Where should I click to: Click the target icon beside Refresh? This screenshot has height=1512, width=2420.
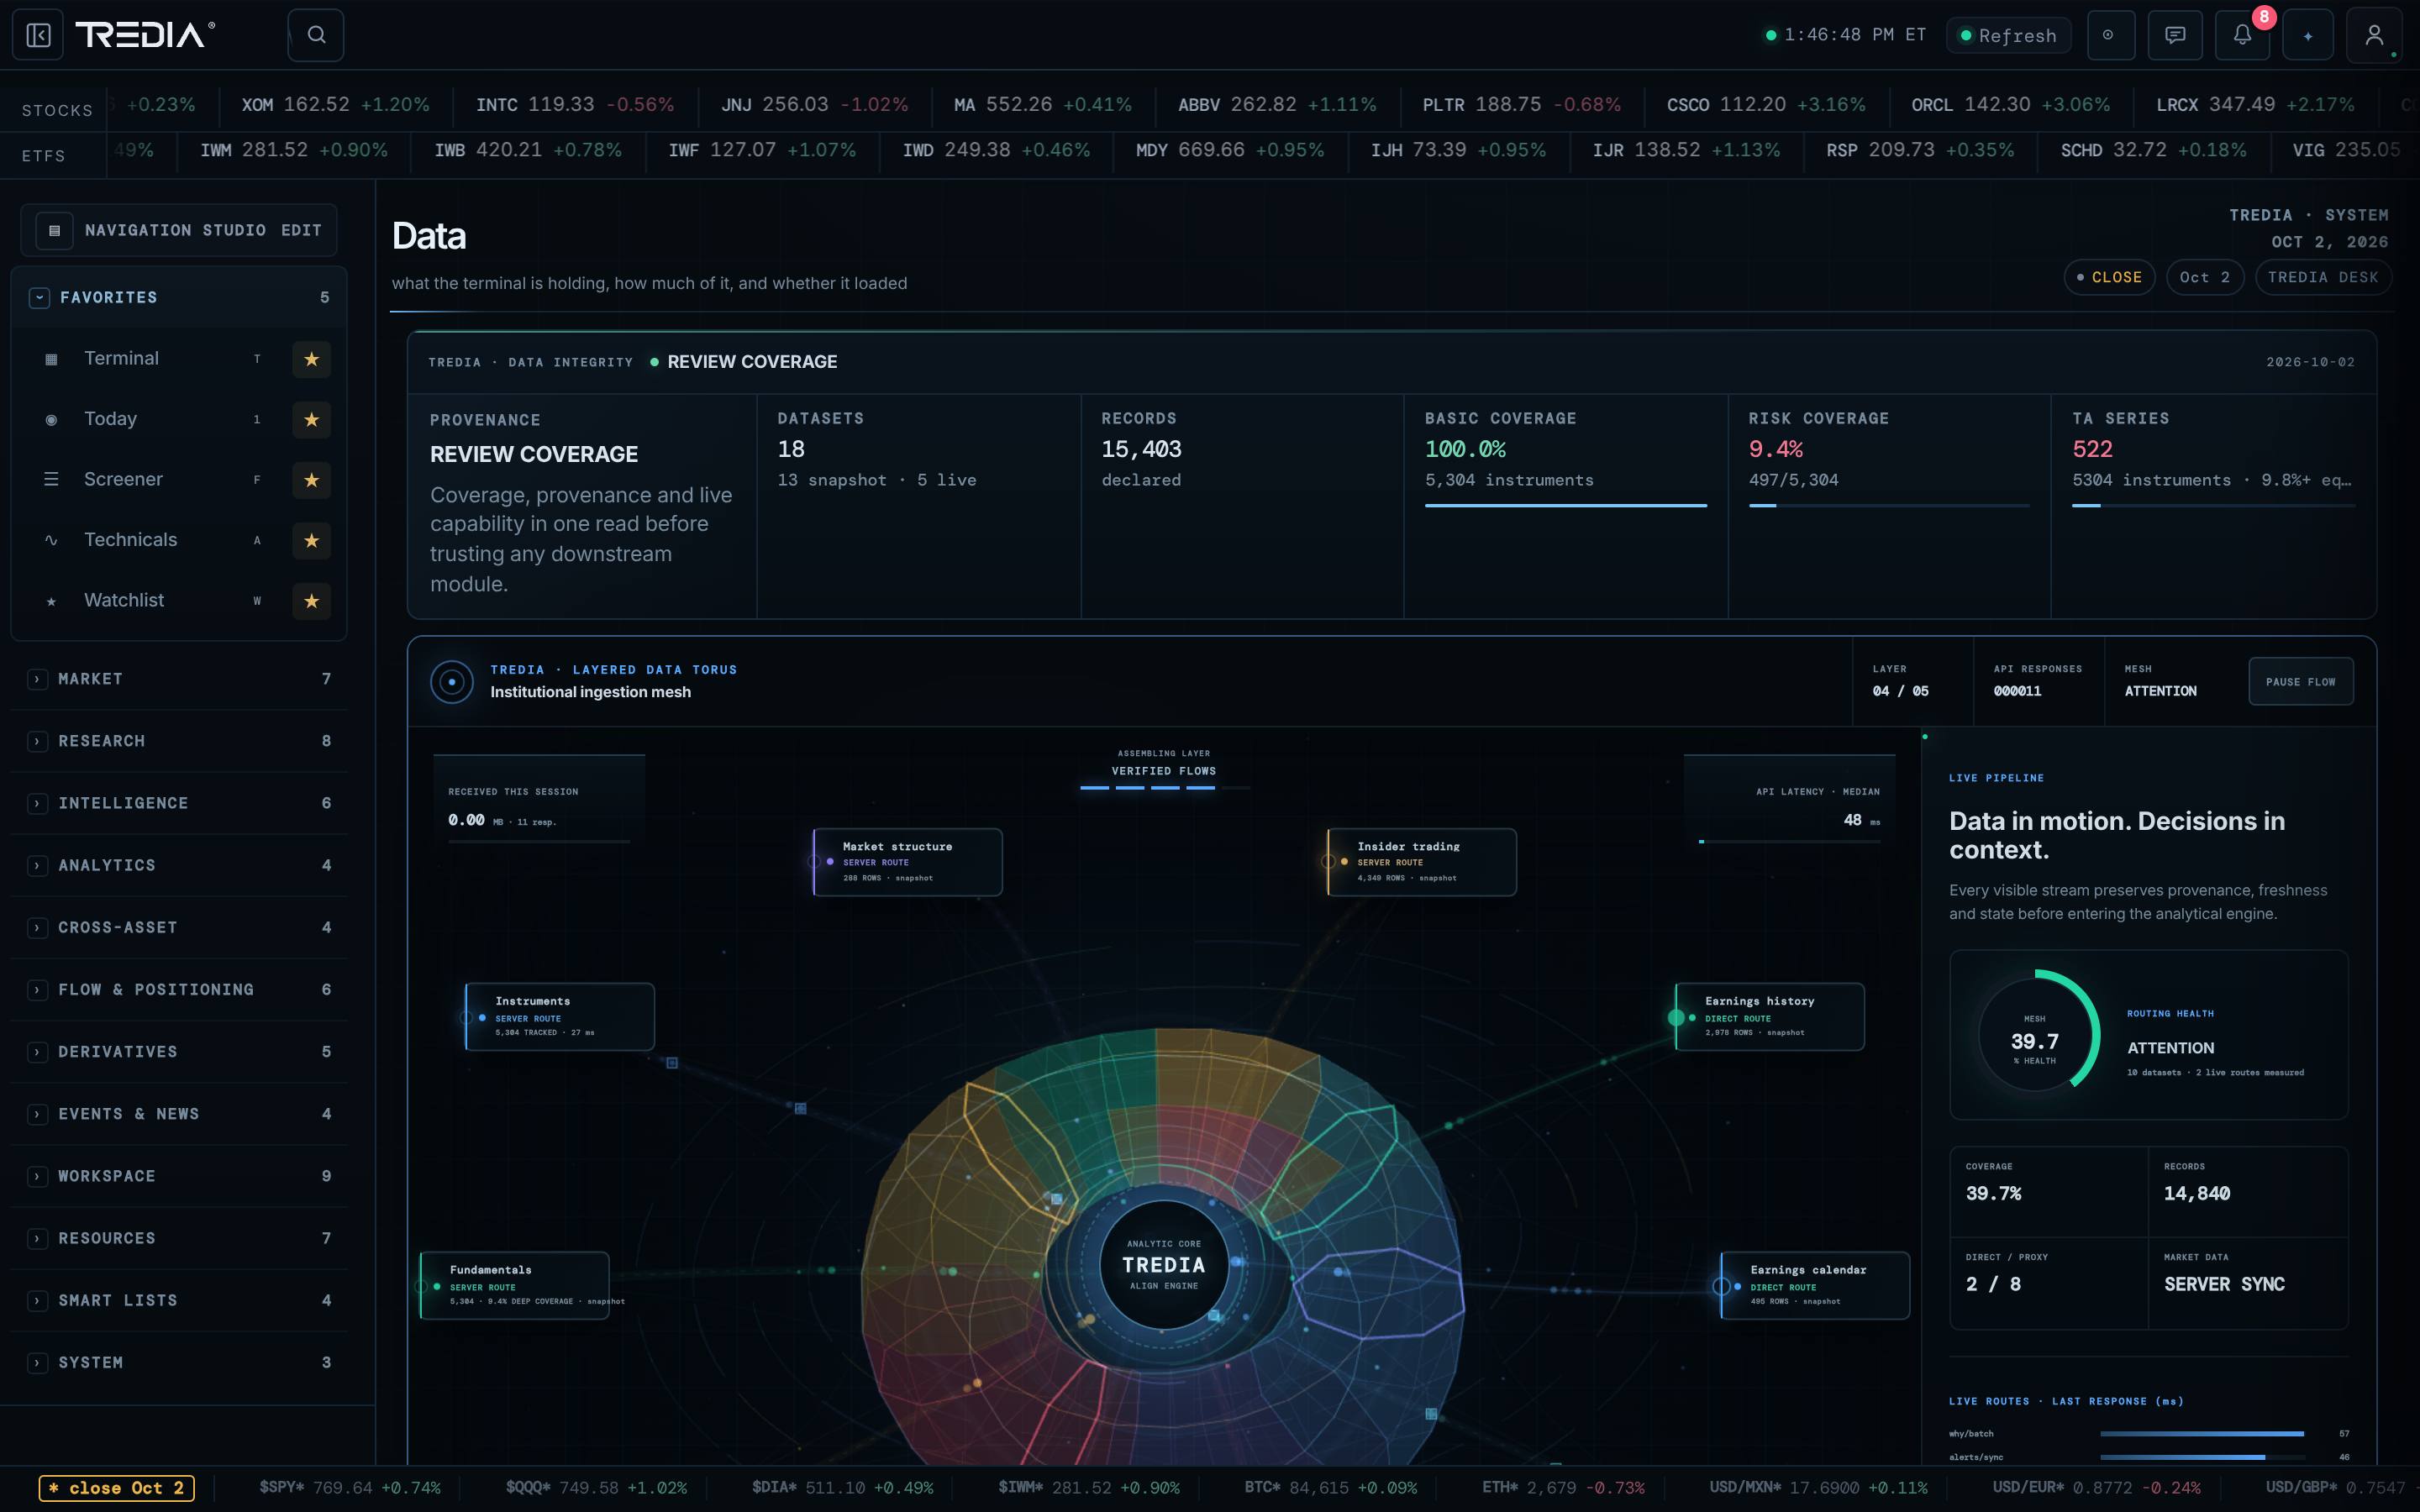(x=2109, y=35)
